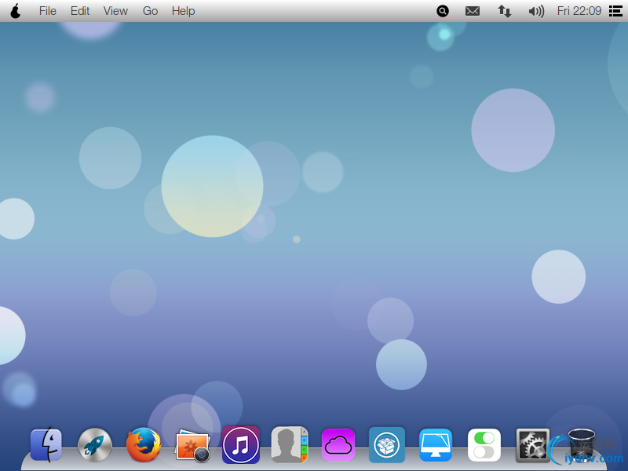Open Firefox from the dock
The height and width of the screenshot is (471, 628).
[144, 444]
